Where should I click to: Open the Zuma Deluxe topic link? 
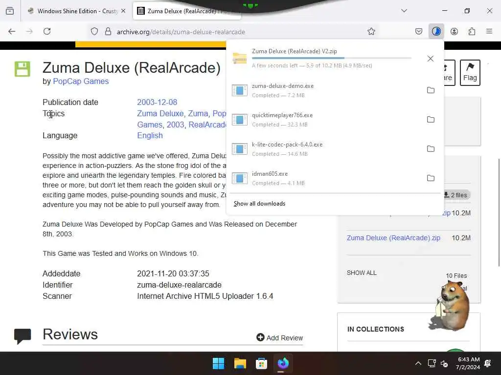[x=160, y=113]
